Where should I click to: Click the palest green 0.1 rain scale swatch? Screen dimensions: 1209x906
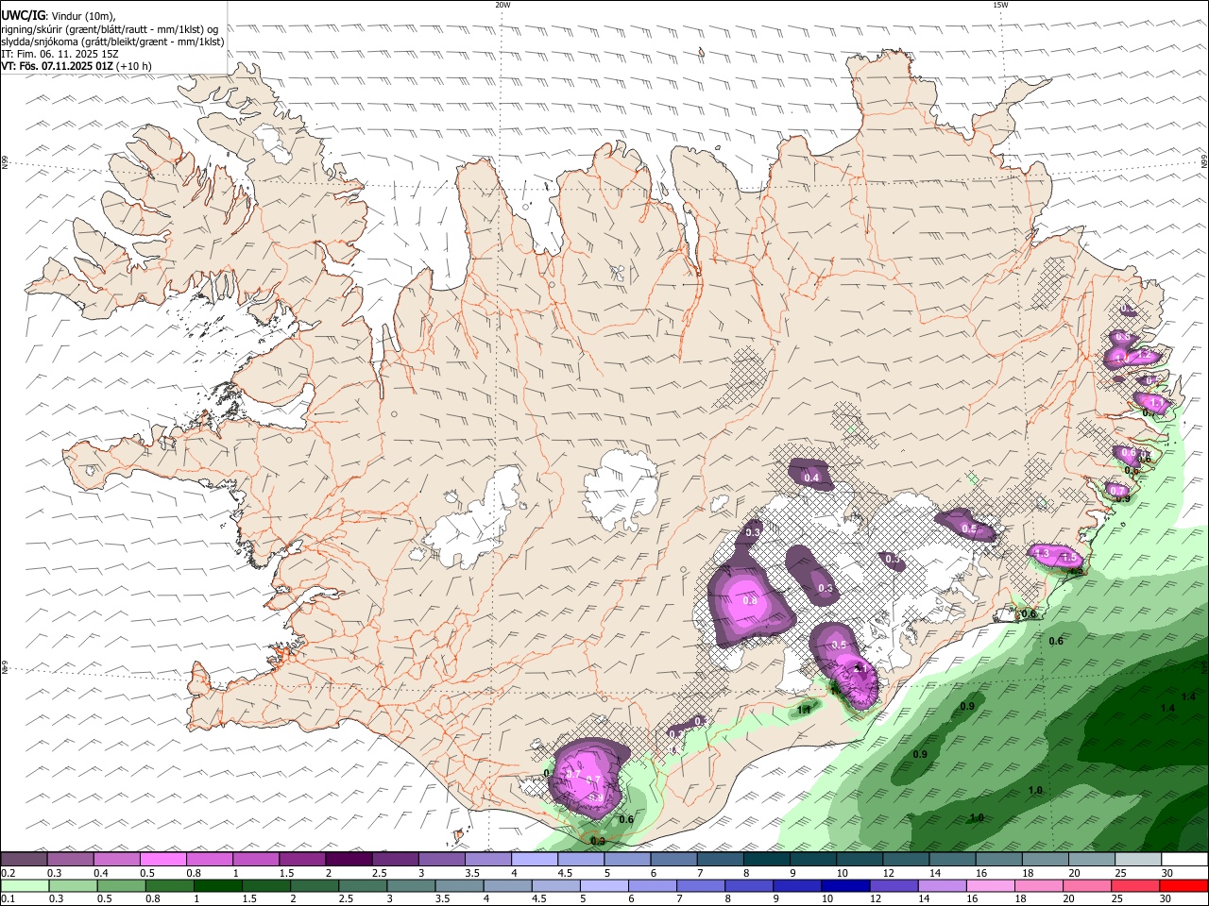pos(25,886)
